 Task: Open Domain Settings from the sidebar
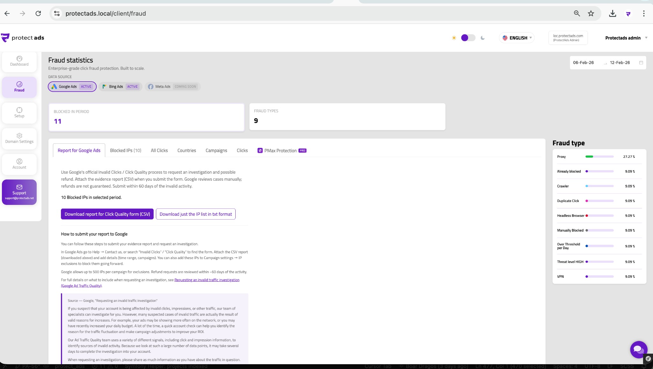pos(19,139)
